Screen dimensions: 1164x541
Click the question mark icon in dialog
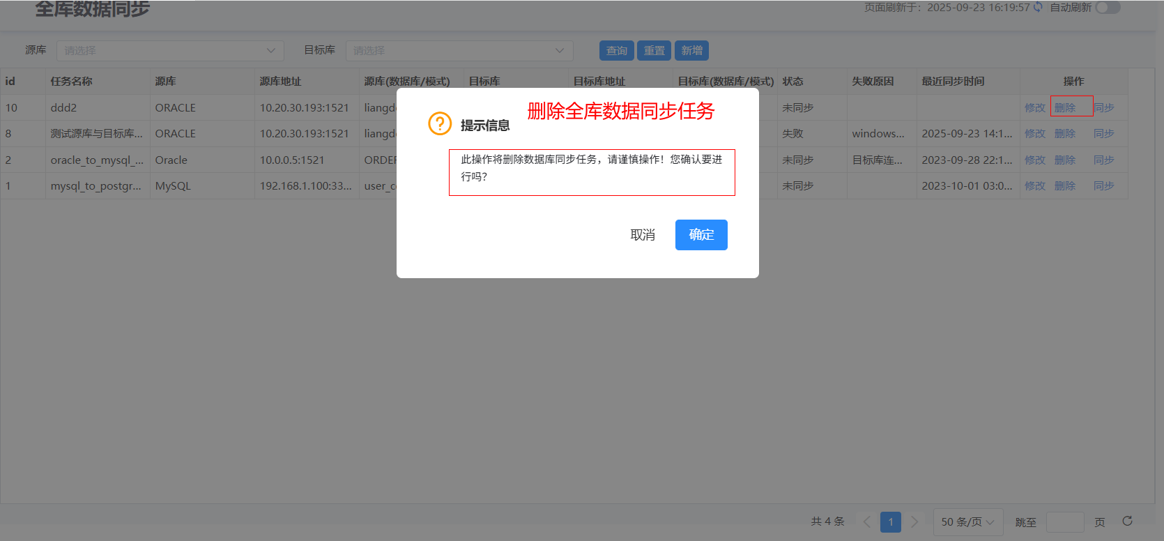tap(440, 123)
